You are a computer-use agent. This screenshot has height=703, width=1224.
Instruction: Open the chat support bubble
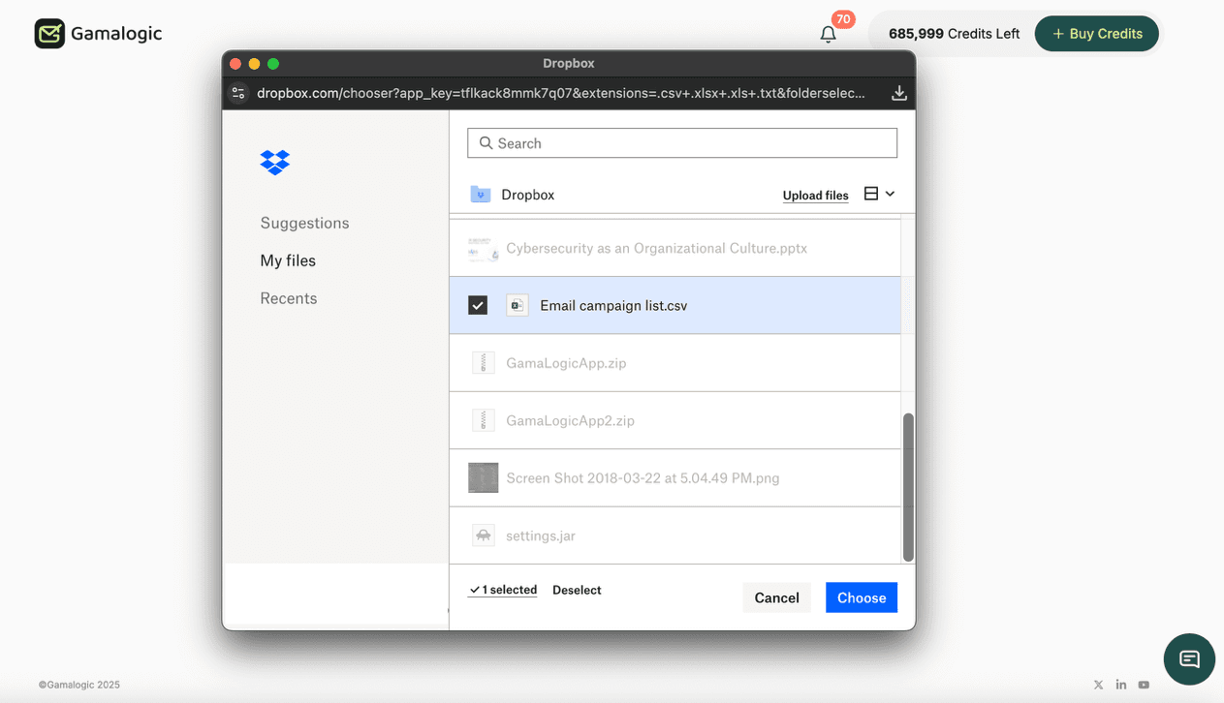click(1189, 658)
